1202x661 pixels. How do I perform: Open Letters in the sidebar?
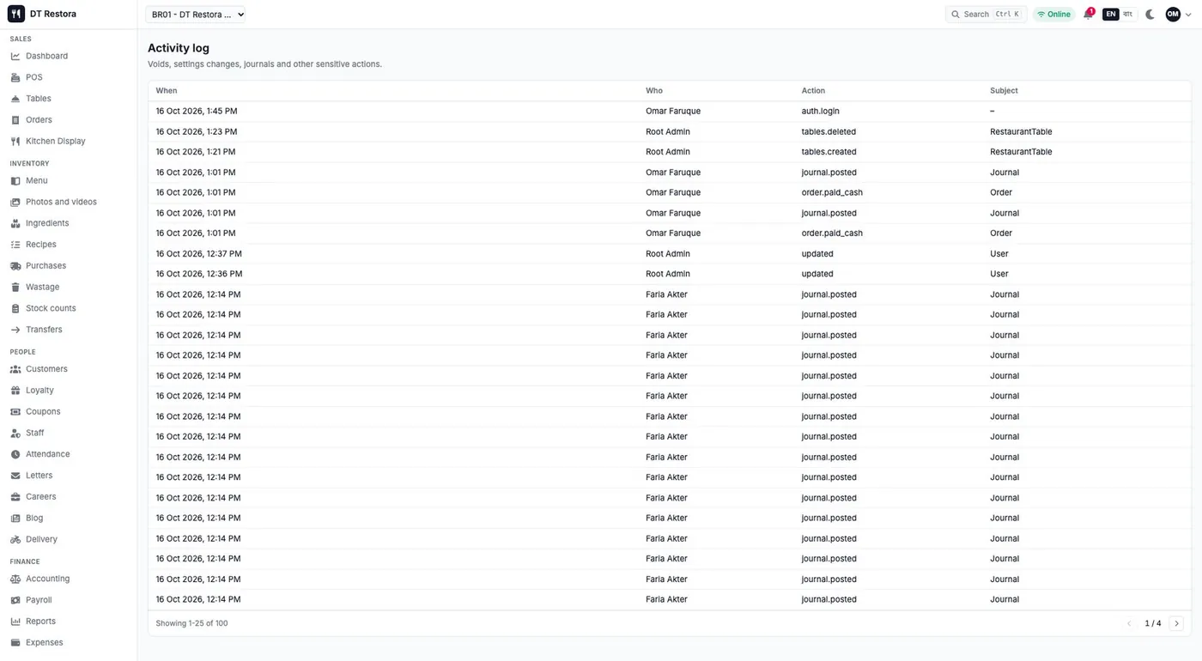click(39, 476)
